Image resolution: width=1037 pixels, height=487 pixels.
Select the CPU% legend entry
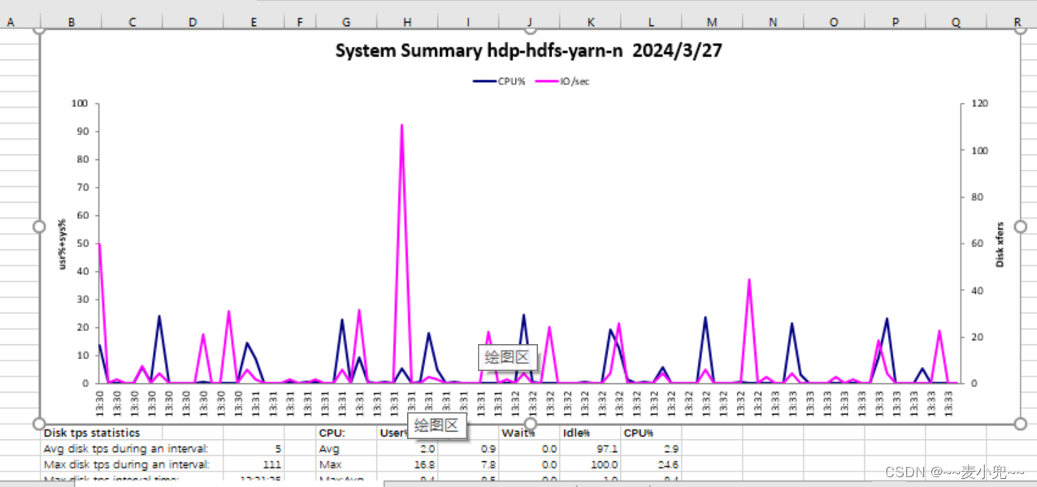click(x=500, y=81)
